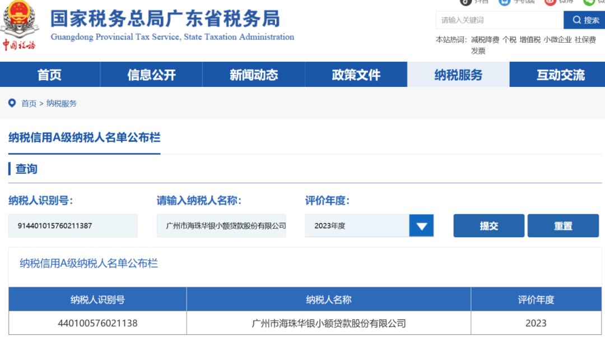Open the Douyin (TikTok) social icon

pos(466,2)
